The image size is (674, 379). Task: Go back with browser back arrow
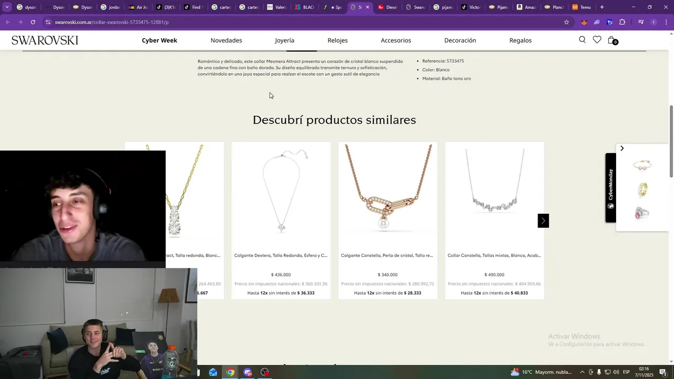pyautogui.click(x=7, y=22)
